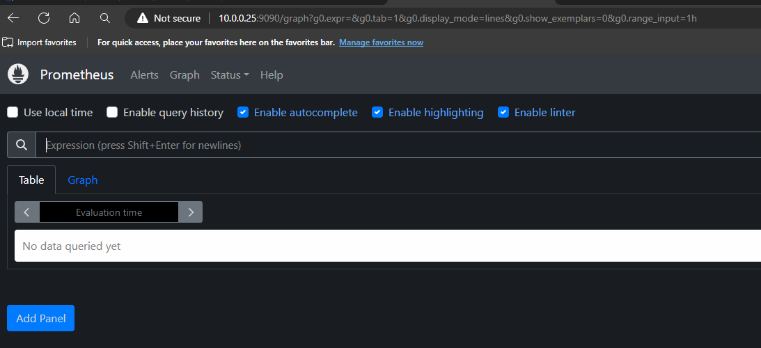This screenshot has width=761, height=348.
Task: Click the expression magnifier search icon
Action: (x=22, y=145)
